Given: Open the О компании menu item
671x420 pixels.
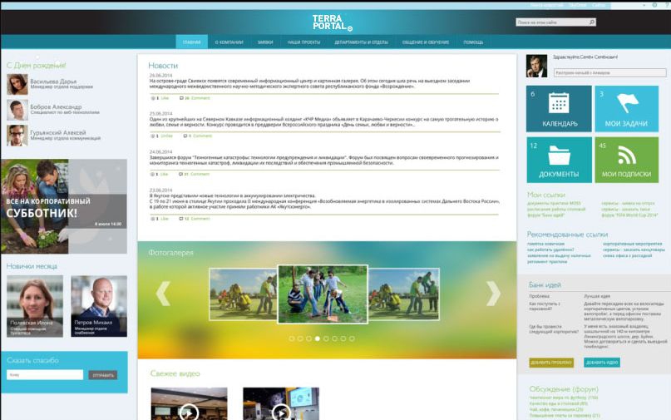Looking at the screenshot, I should (x=229, y=42).
